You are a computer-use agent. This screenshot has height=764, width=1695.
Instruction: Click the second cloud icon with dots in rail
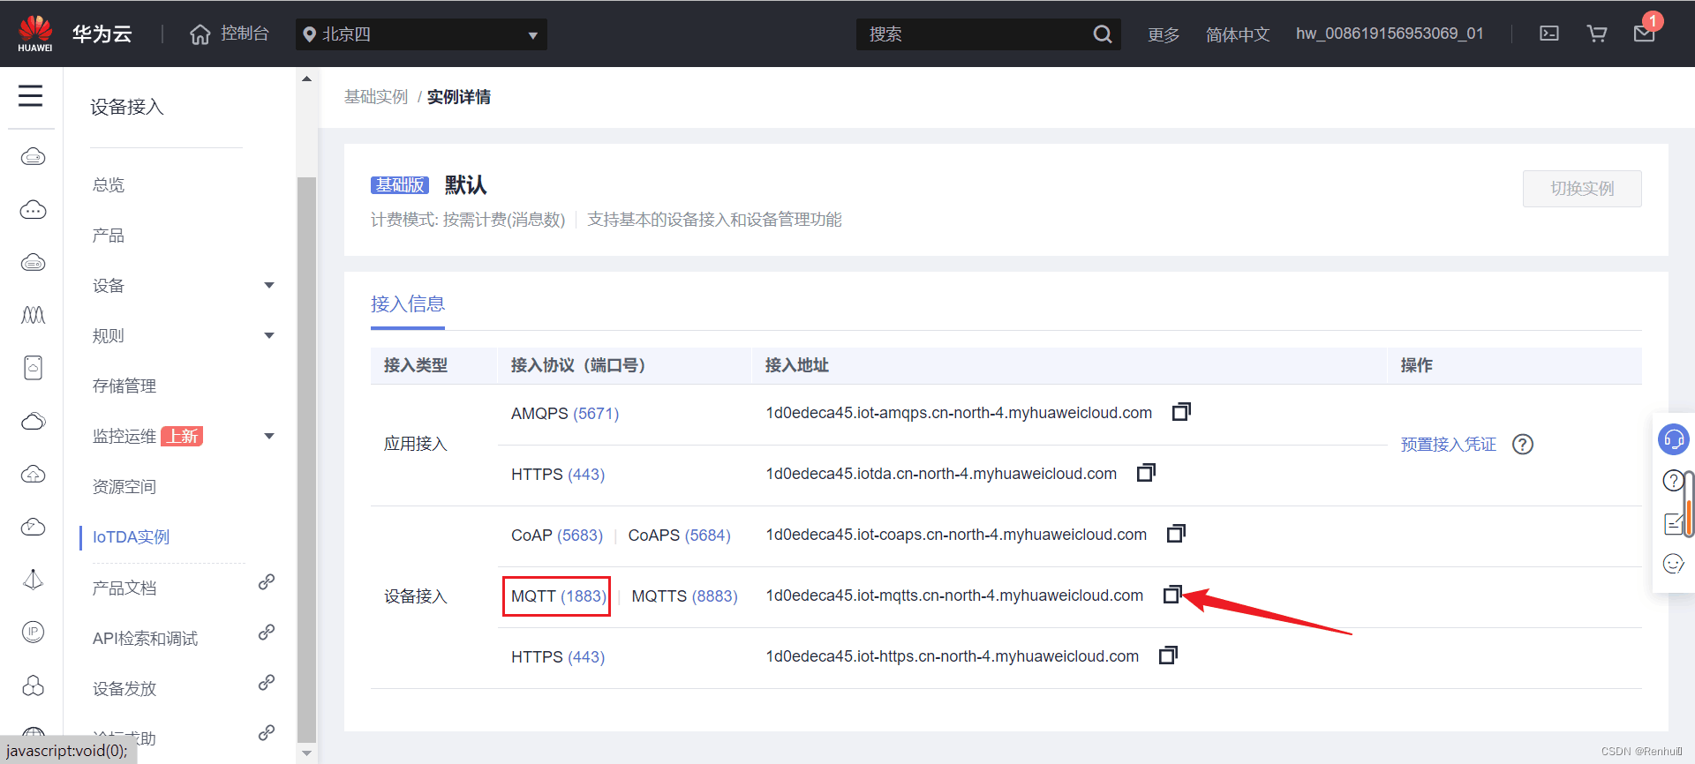tap(33, 210)
